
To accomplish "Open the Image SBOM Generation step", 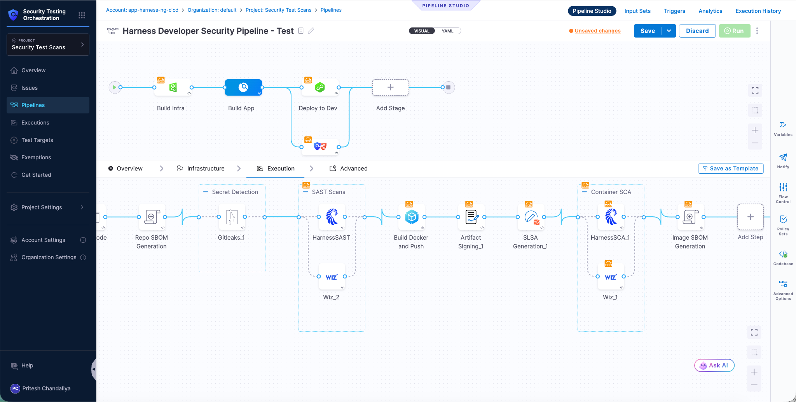I will (691, 217).
